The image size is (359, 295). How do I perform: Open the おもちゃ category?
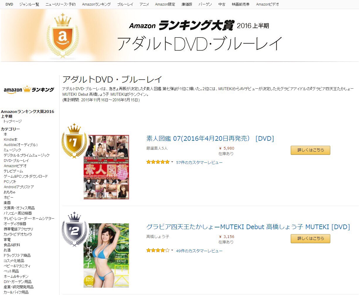tap(10, 192)
